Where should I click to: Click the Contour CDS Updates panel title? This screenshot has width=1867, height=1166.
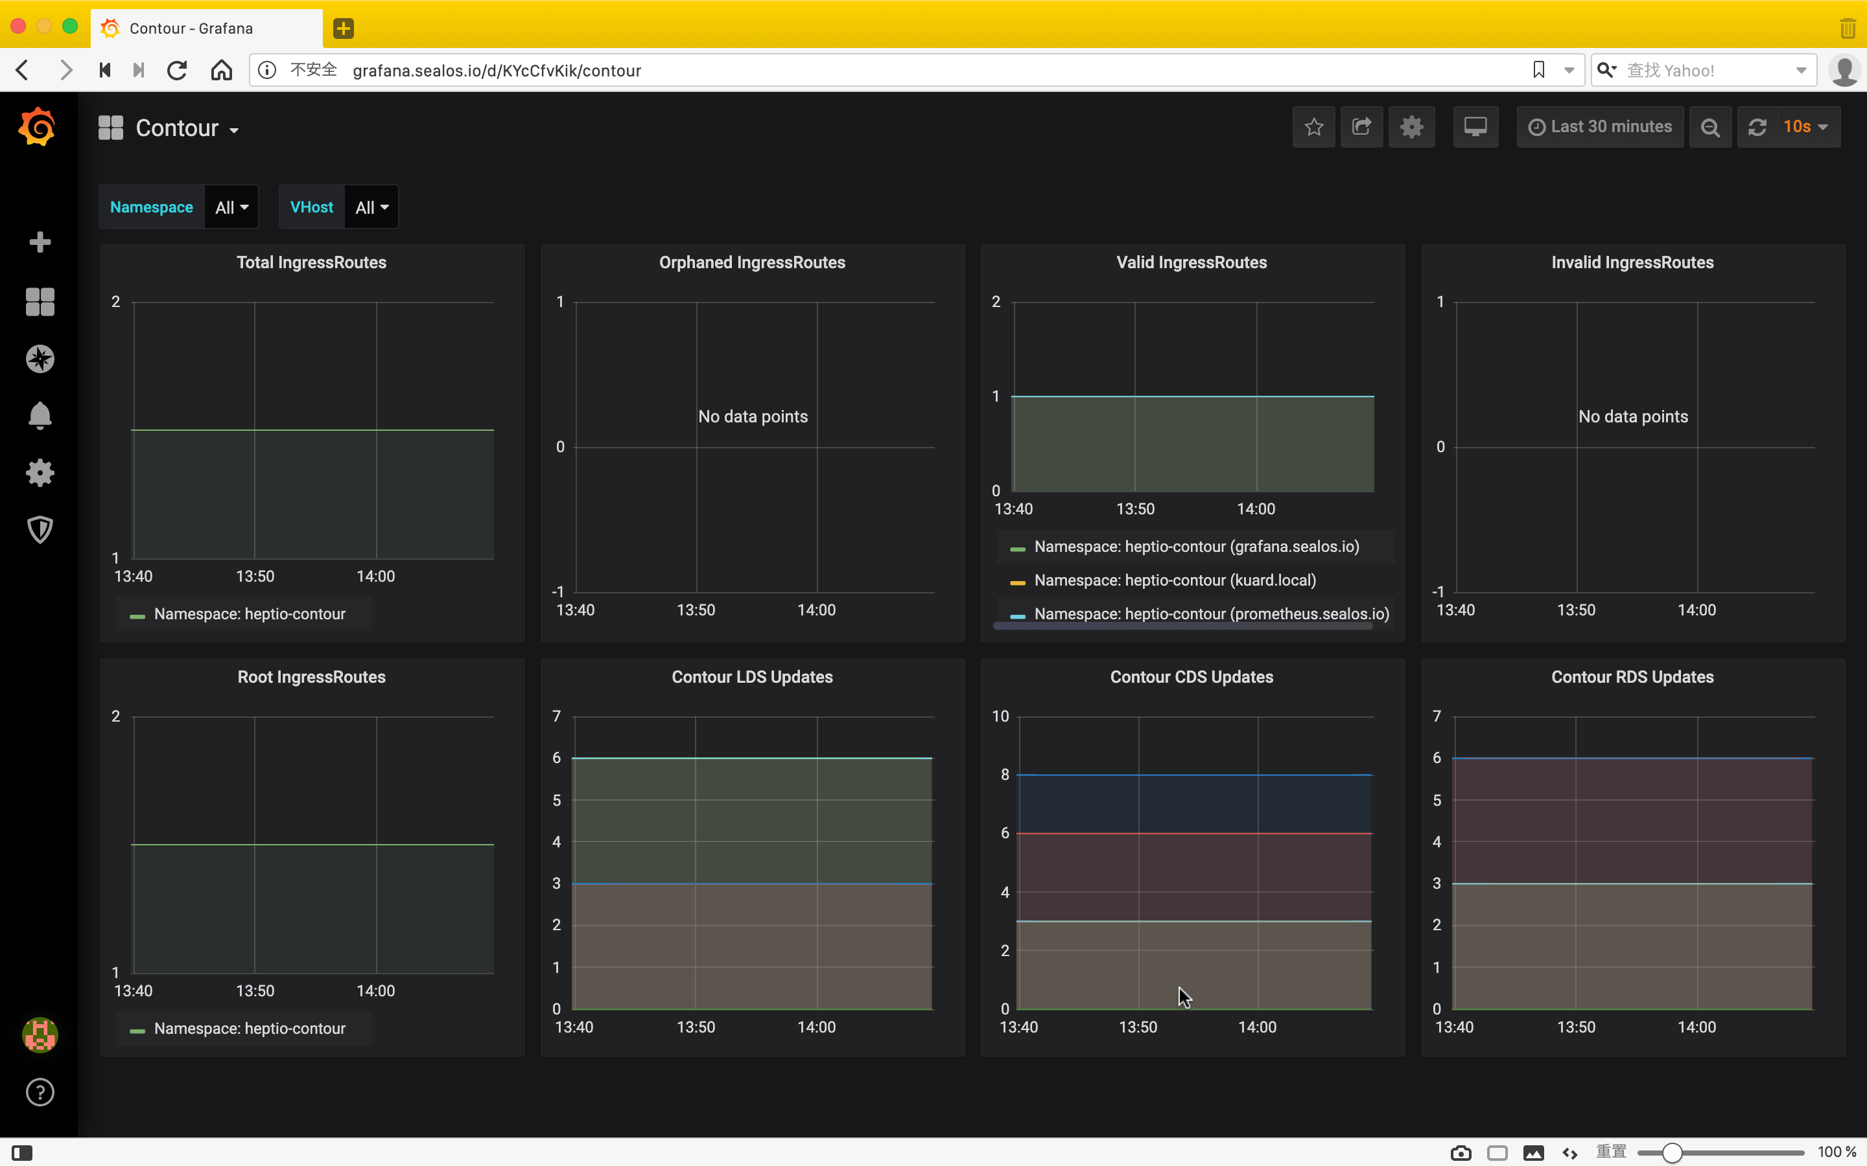[x=1191, y=677]
